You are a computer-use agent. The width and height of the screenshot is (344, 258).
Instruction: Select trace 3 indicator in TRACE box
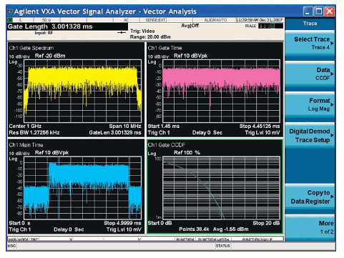(x=269, y=26)
